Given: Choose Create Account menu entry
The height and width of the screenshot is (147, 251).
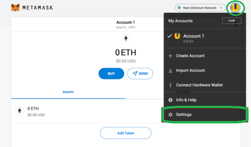Looking at the screenshot, I should 205,56.
